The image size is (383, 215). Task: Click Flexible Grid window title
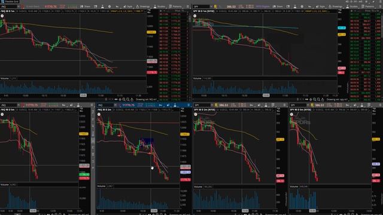(12, 1)
